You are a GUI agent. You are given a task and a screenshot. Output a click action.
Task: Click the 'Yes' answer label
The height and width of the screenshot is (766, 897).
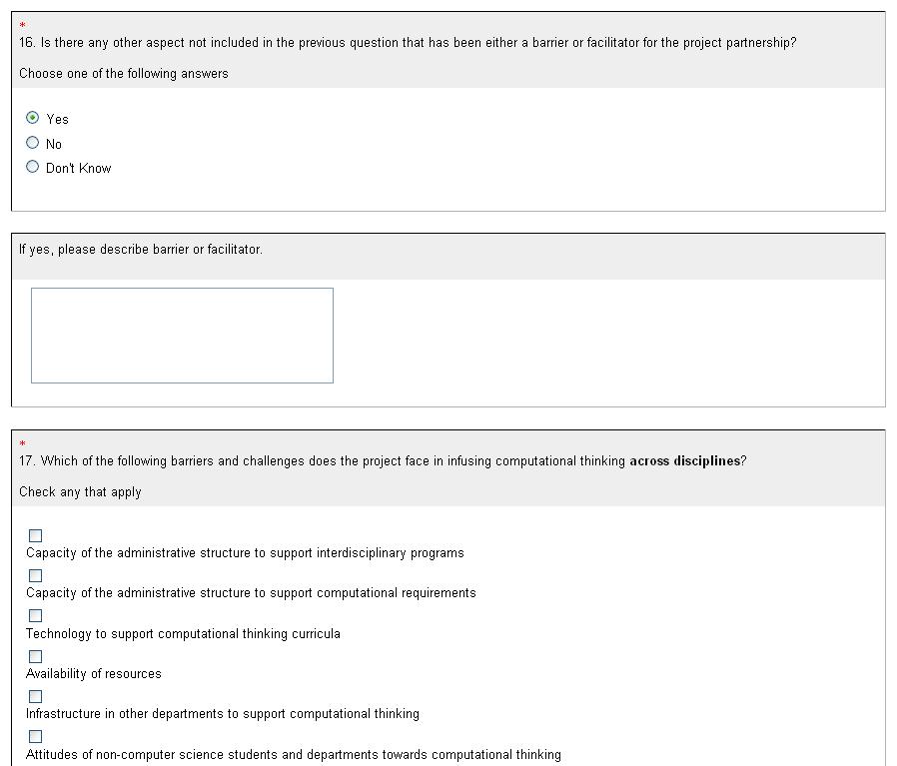click(x=58, y=119)
